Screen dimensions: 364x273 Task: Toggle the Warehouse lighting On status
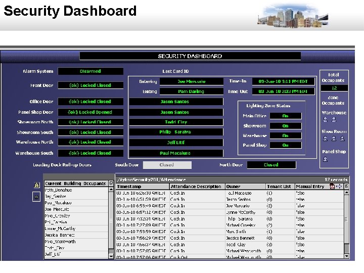pos(286,135)
